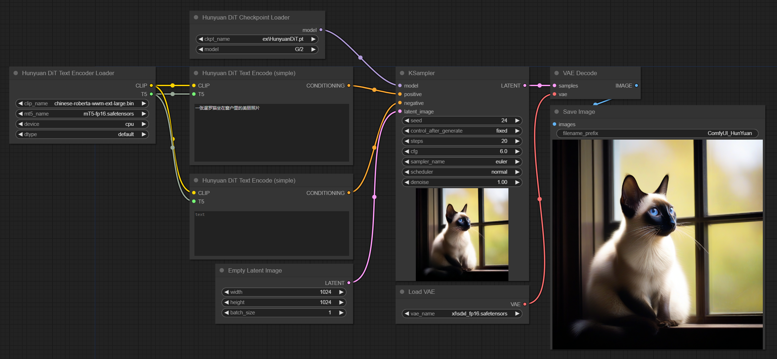Viewport: 777px width, 359px height.
Task: Decrease the height value with left arrow
Action: pyautogui.click(x=227, y=302)
